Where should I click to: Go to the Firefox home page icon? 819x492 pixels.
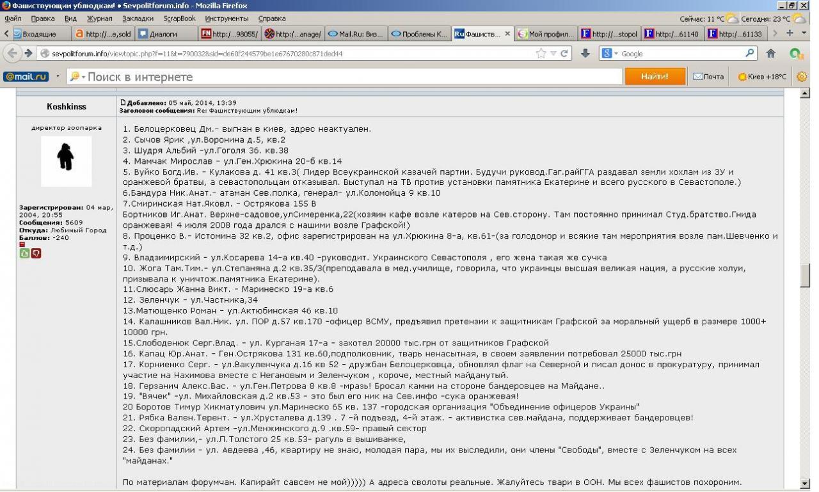[771, 54]
